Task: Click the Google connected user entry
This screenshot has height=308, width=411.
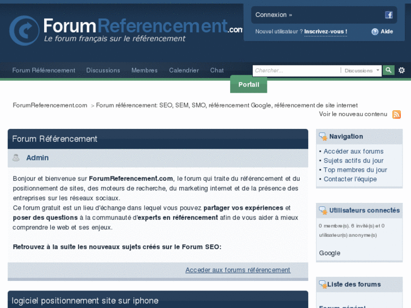Action: coord(330,253)
